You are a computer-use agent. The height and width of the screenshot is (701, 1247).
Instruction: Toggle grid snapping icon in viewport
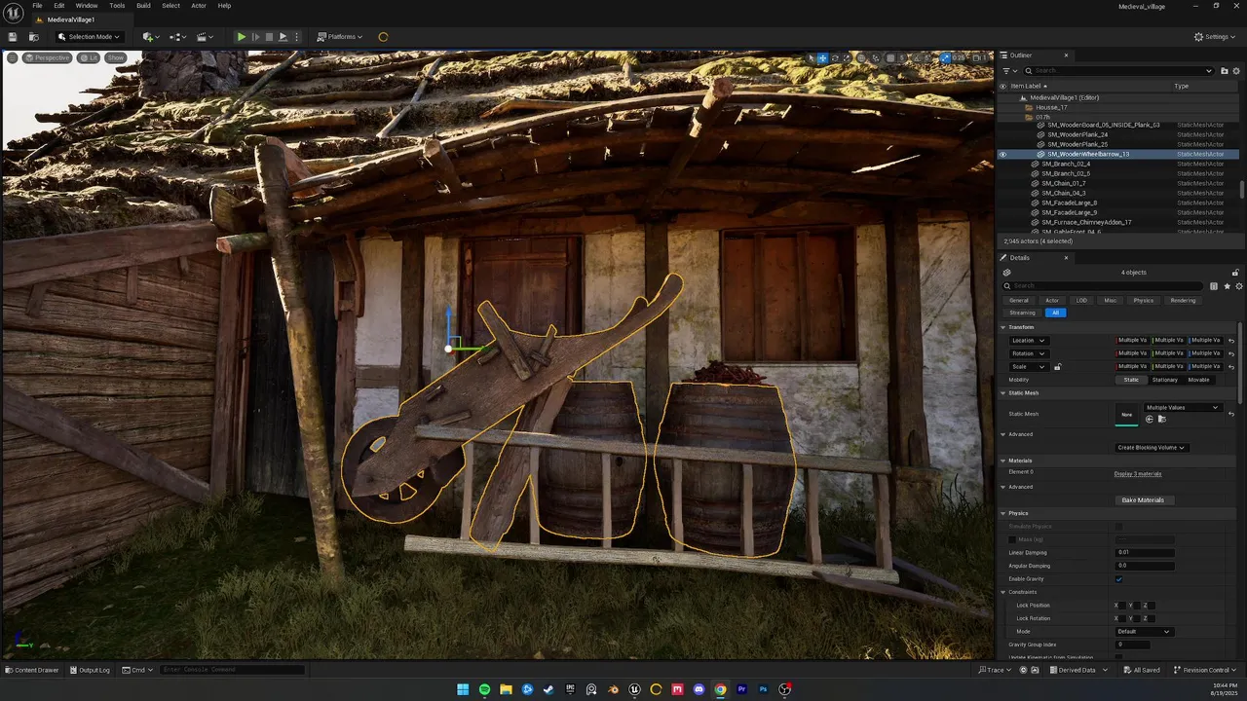890,58
